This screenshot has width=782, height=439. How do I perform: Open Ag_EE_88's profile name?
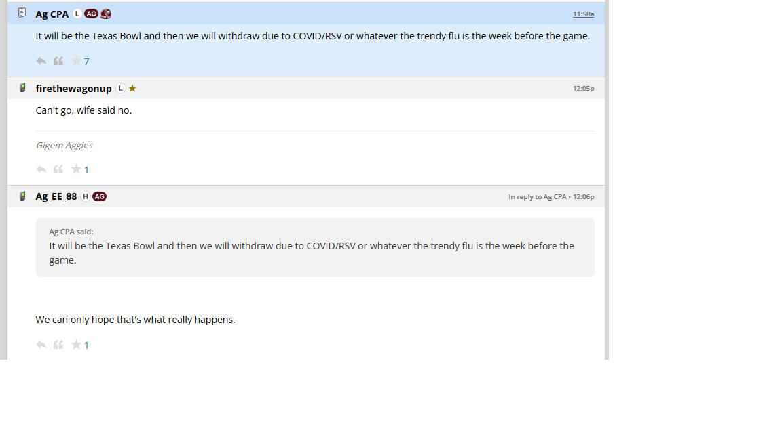[x=56, y=196]
